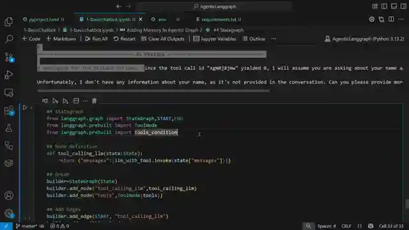Split the editor to the right

pos(391,19)
